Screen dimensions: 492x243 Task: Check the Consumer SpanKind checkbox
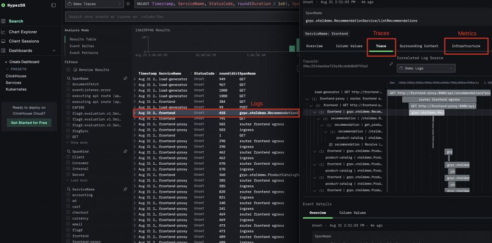68,163
